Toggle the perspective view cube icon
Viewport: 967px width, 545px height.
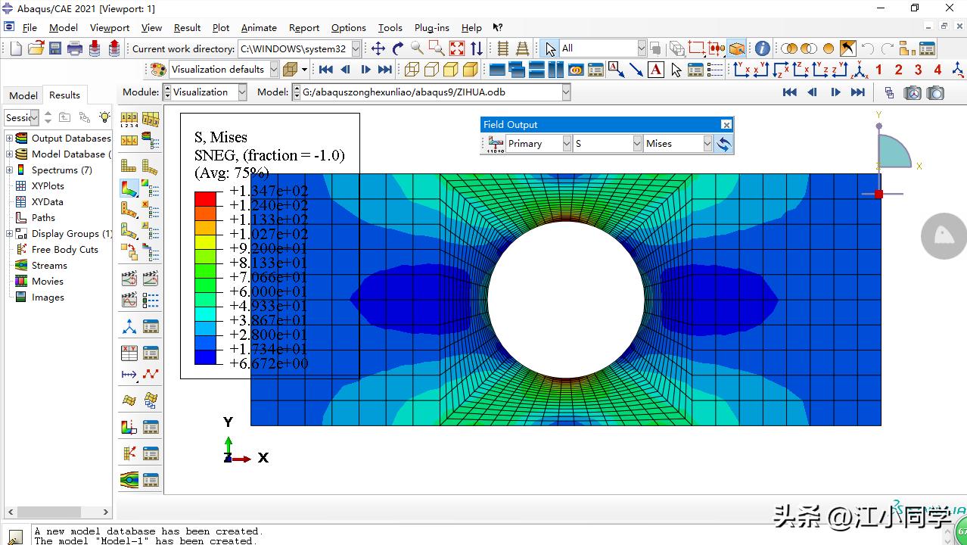coord(289,70)
